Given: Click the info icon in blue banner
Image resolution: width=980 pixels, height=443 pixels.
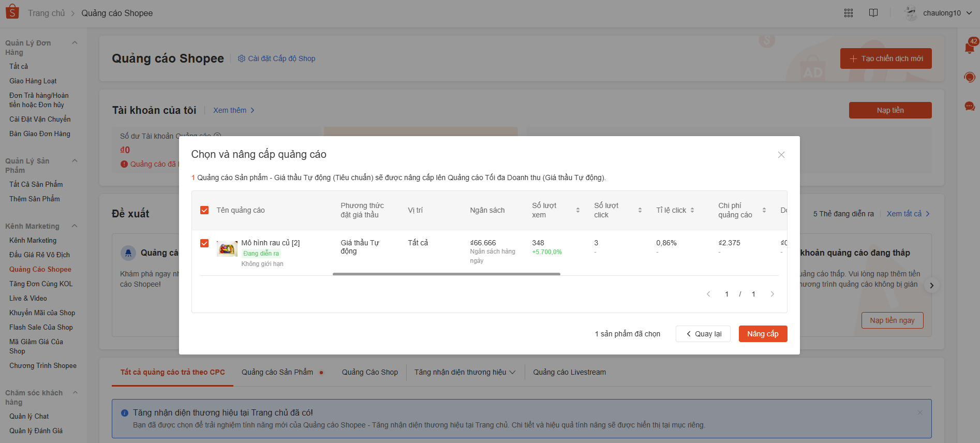Looking at the screenshot, I should pos(125,413).
